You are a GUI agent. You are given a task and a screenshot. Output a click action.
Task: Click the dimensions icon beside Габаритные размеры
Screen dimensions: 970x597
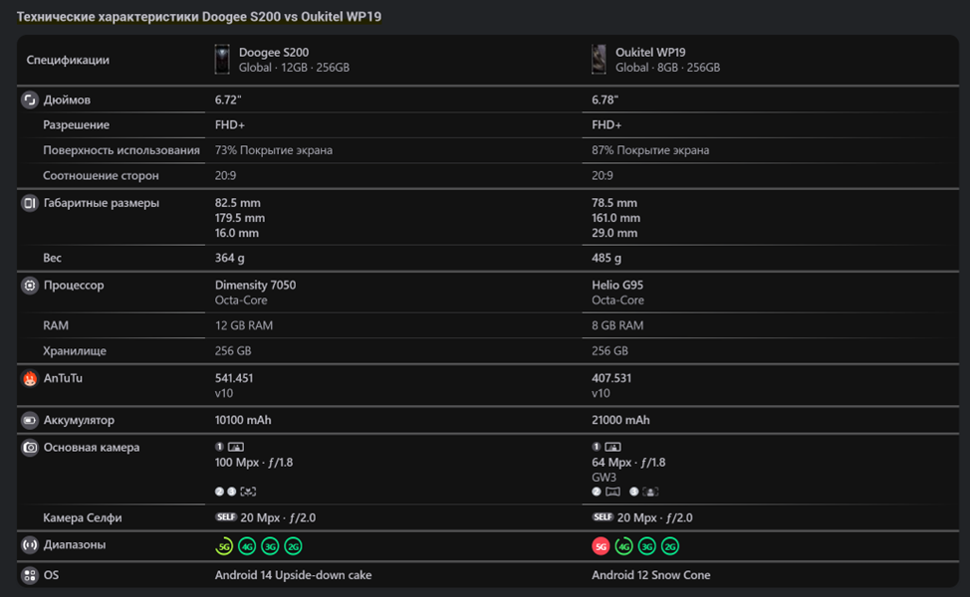[30, 203]
